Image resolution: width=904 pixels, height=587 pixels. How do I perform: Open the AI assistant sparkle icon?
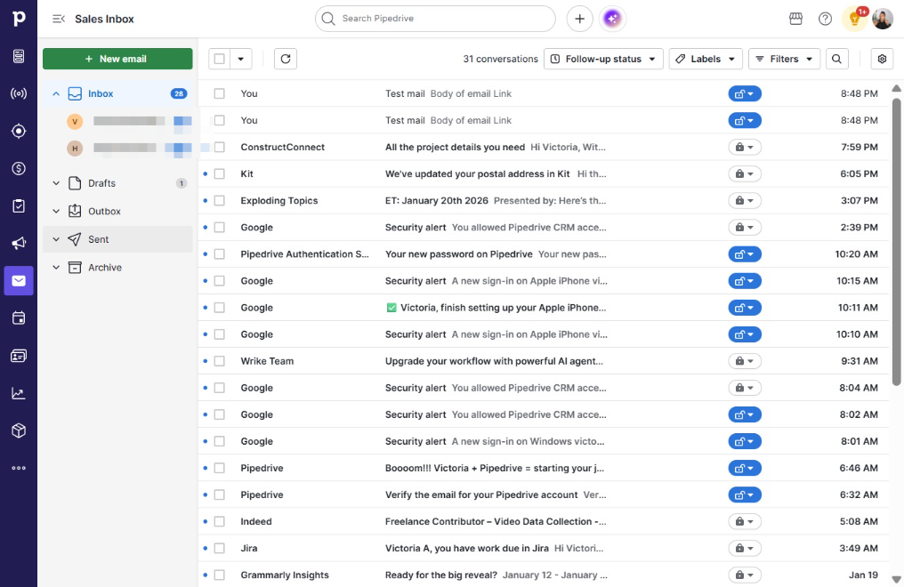(x=612, y=19)
